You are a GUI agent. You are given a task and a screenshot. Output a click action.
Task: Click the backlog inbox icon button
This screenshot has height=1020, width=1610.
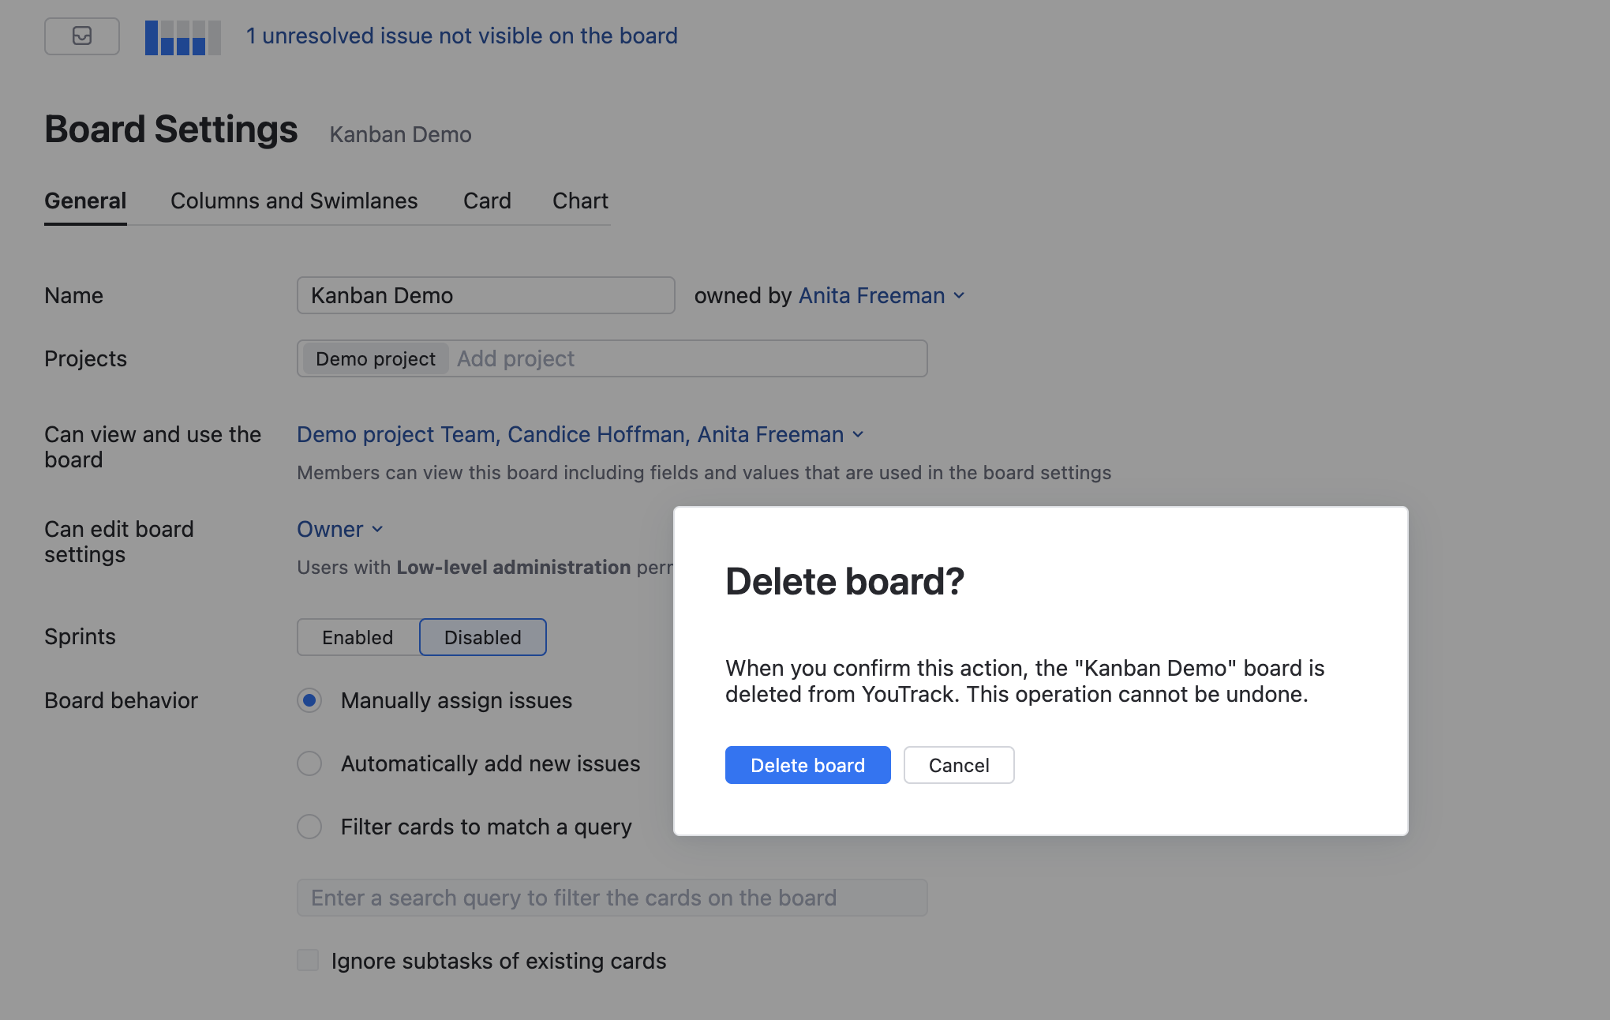[82, 36]
